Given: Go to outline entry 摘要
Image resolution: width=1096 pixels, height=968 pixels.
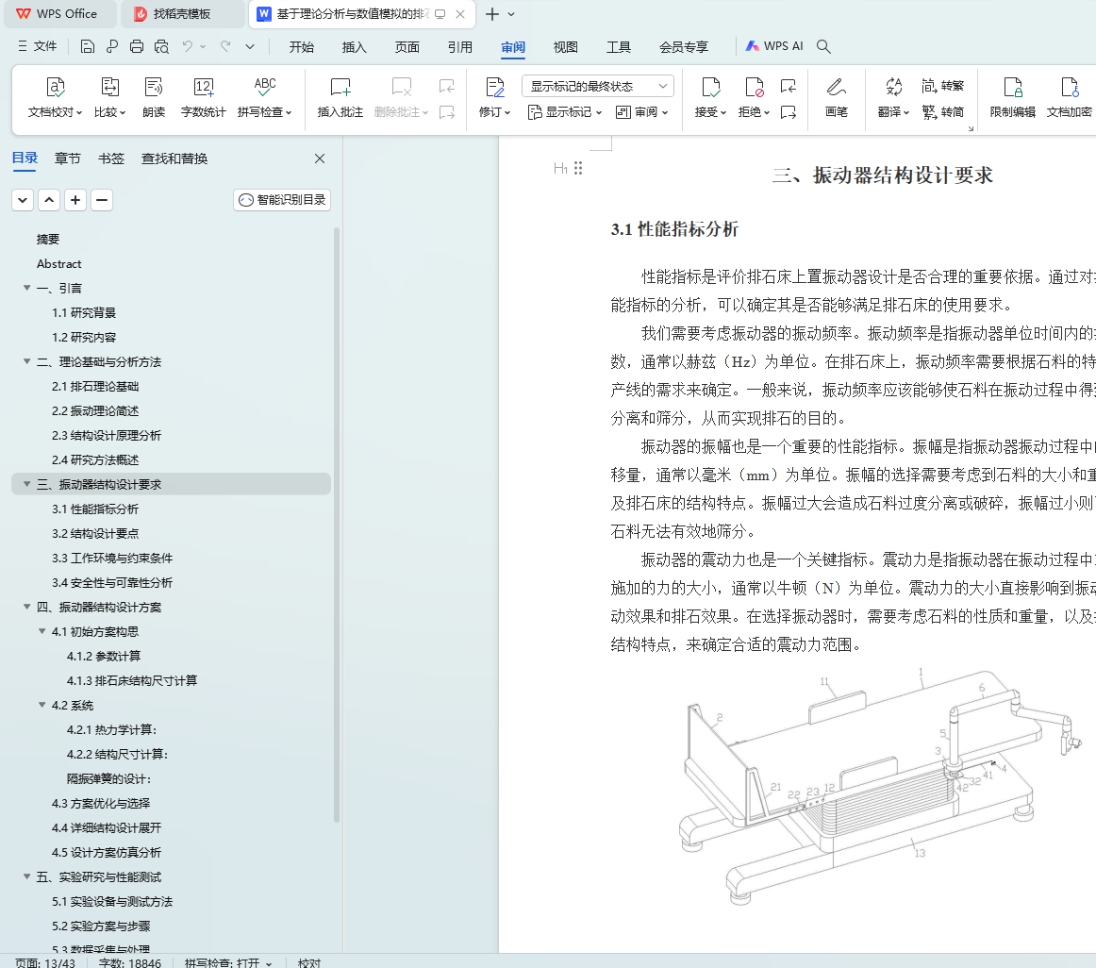Looking at the screenshot, I should (48, 240).
